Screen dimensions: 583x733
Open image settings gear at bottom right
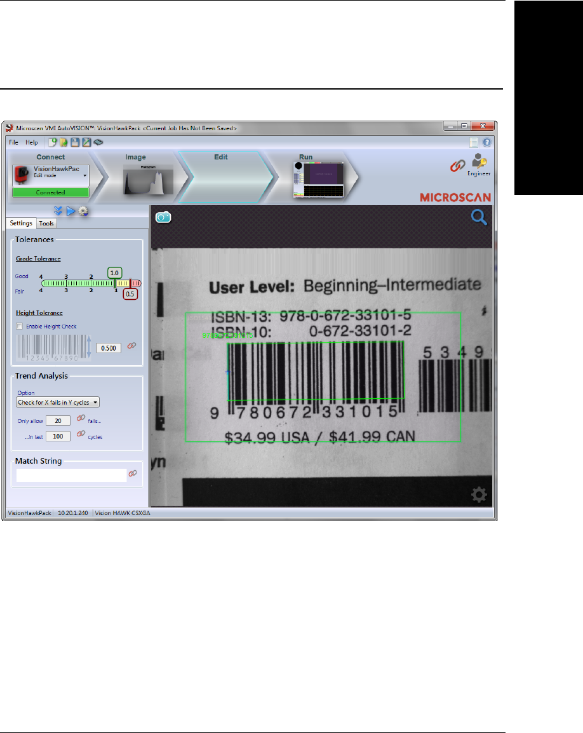coord(479,495)
